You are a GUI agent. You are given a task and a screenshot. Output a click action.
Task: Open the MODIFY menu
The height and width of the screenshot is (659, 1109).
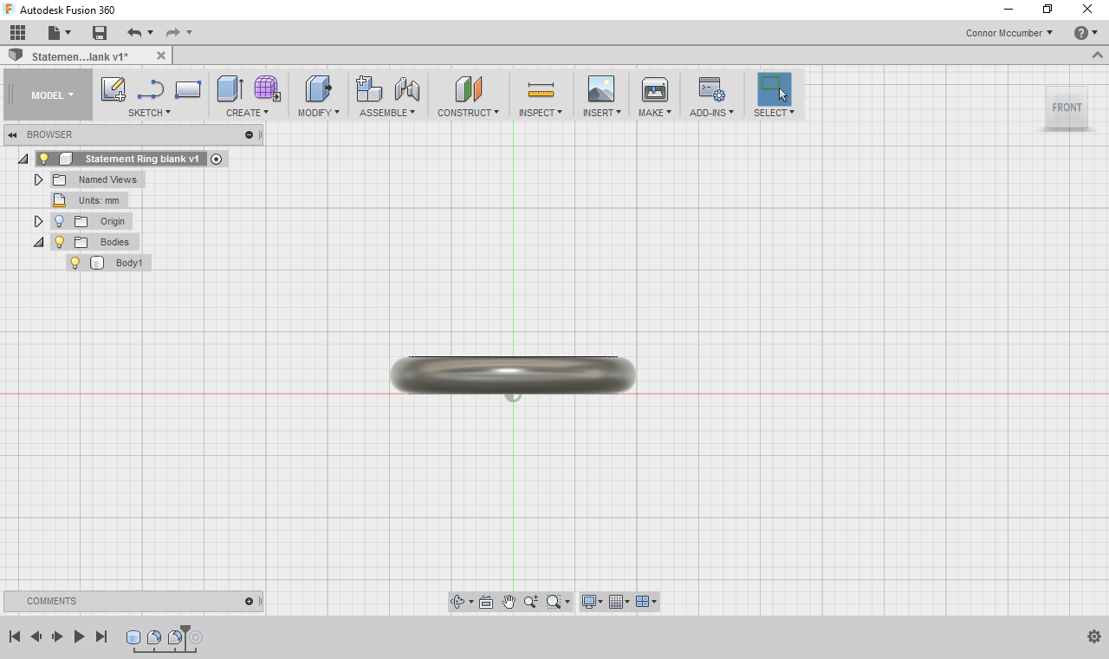(x=318, y=113)
